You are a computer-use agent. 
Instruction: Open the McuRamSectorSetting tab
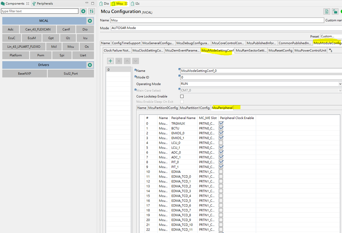coord(251,51)
